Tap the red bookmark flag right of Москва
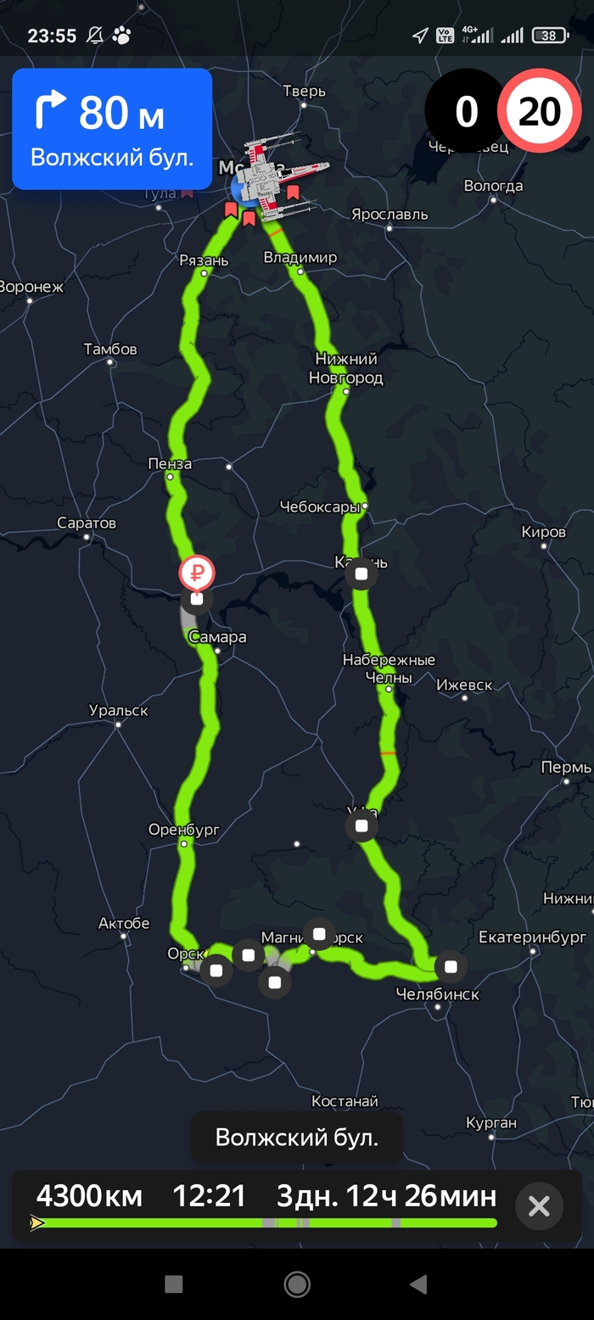This screenshot has width=594, height=1320. [293, 193]
